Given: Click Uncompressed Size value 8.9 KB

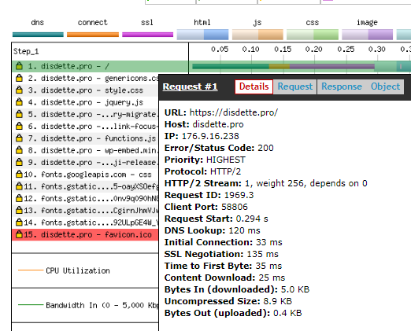Looking at the screenshot, I should point(277,301).
